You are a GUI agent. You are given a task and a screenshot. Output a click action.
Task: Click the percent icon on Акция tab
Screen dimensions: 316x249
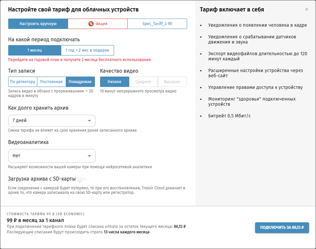point(91,24)
